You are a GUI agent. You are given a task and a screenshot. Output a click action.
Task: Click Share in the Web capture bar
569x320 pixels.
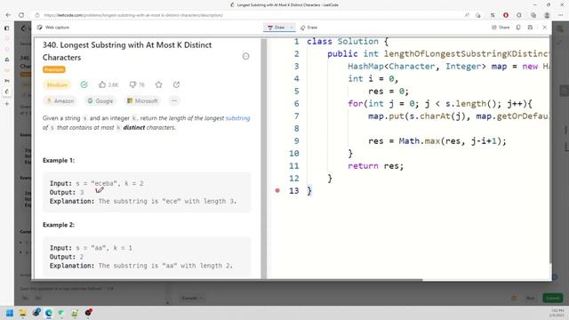click(x=501, y=28)
